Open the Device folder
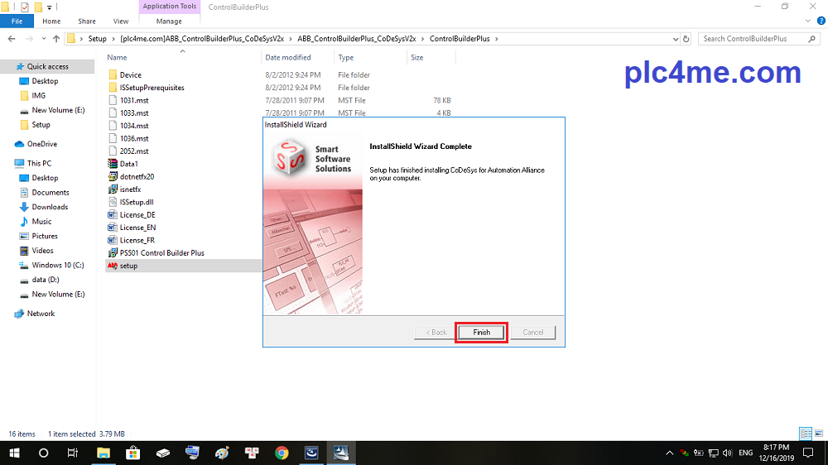 [x=130, y=74]
